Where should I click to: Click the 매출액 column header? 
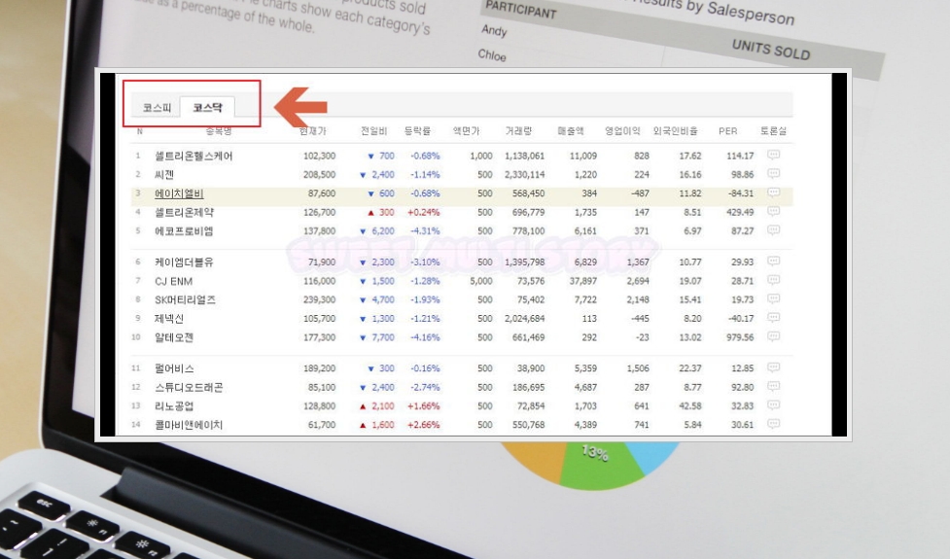pos(571,131)
